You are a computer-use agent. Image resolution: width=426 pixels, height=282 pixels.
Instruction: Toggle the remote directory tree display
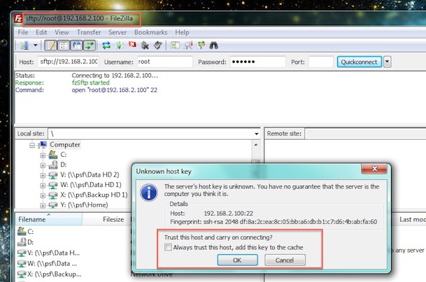coord(77,45)
